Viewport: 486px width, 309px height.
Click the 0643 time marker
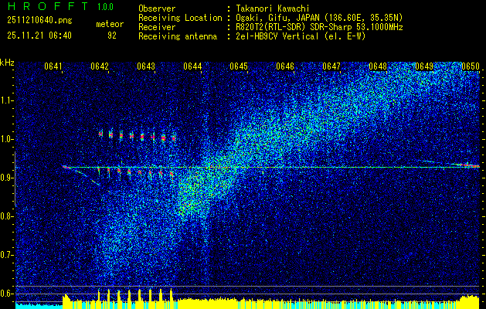pyautogui.click(x=146, y=66)
